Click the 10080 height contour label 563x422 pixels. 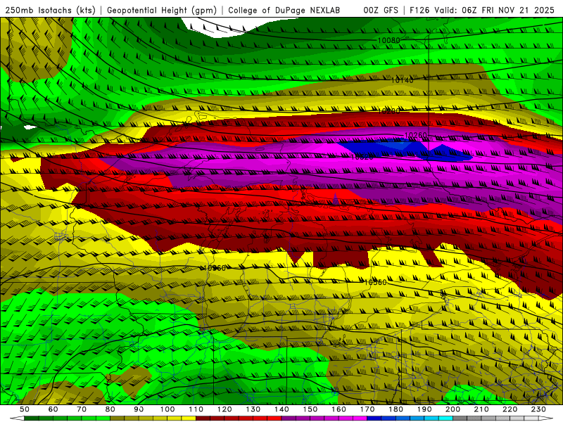[x=388, y=41]
